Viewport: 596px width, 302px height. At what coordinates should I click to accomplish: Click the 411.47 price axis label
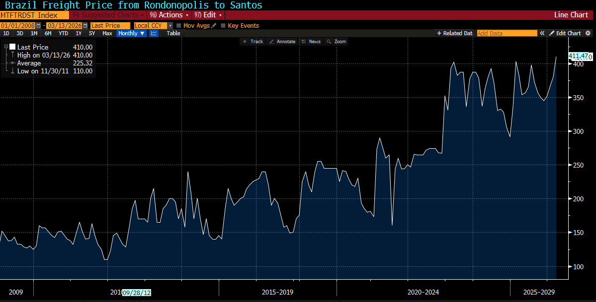579,56
